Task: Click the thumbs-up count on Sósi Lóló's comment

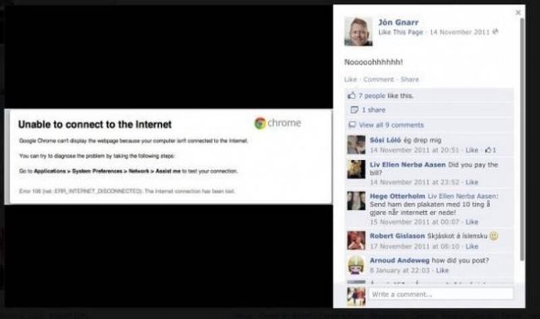Action: pos(491,150)
